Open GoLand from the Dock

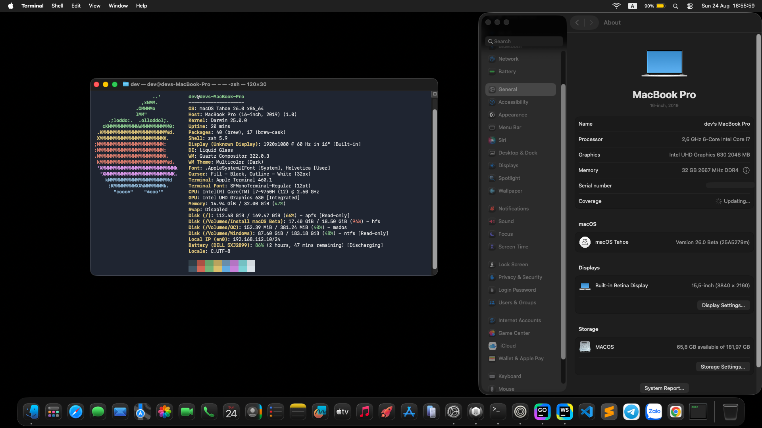point(542,412)
